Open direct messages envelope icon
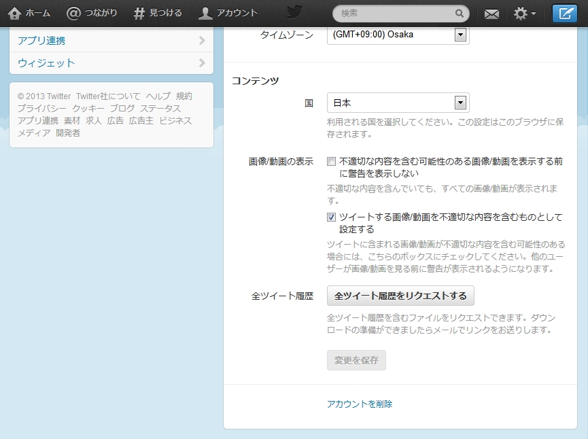 491,14
